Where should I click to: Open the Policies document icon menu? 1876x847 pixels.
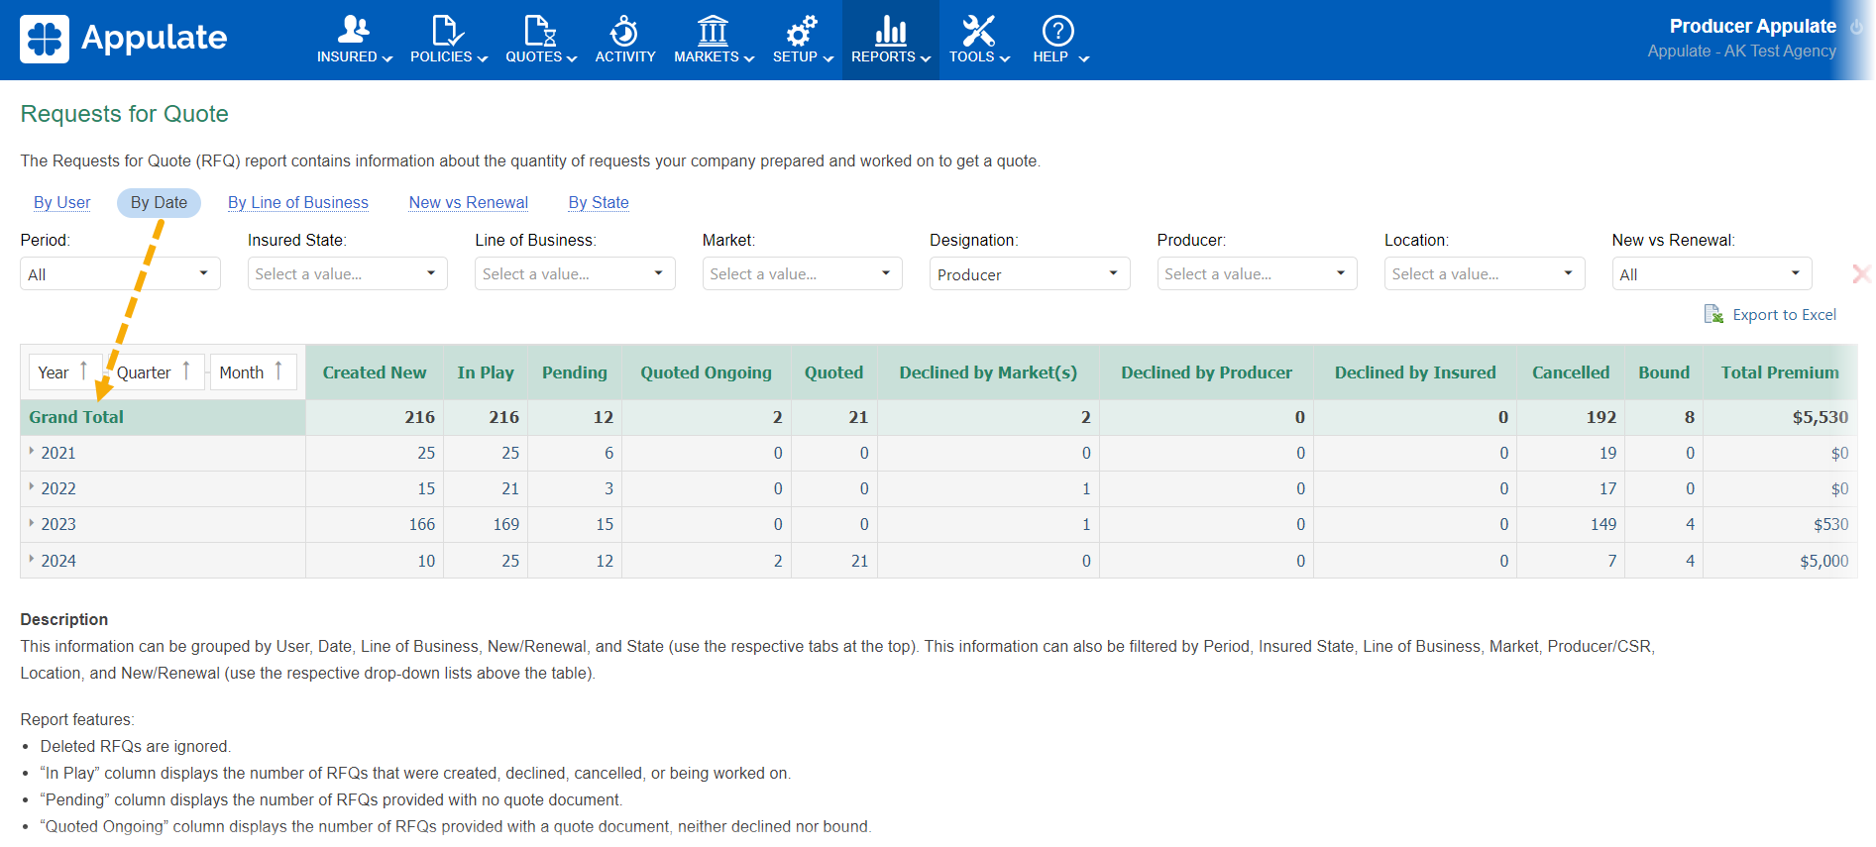(x=448, y=31)
